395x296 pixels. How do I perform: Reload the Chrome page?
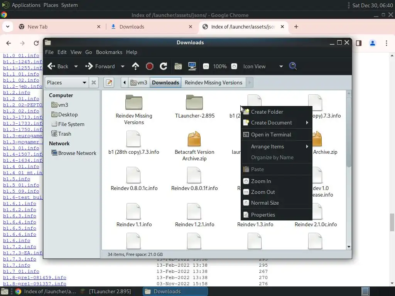pyautogui.click(x=36, y=43)
